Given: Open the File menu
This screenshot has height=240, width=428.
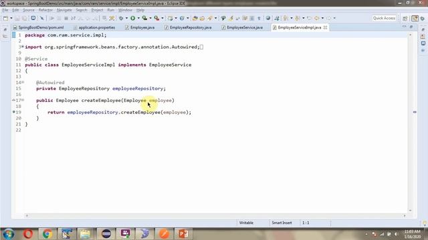Looking at the screenshot, I should 5,10.
